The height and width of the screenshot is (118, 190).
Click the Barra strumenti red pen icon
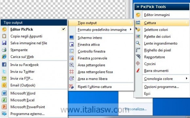coord(138,70)
